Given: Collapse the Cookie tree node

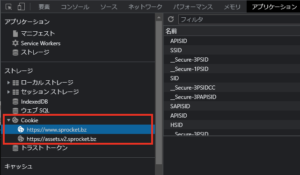Looking at the screenshot, I should [x=8, y=120].
